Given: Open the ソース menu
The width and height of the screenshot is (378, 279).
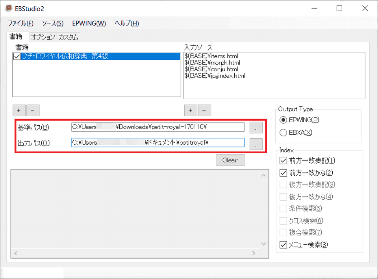Looking at the screenshot, I should click(53, 23).
